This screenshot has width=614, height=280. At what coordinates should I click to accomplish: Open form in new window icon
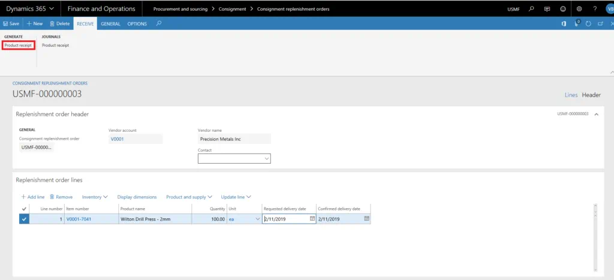click(600, 23)
